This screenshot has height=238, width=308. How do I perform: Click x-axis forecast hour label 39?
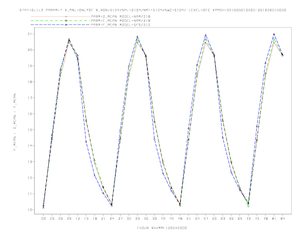(x=154, y=219)
